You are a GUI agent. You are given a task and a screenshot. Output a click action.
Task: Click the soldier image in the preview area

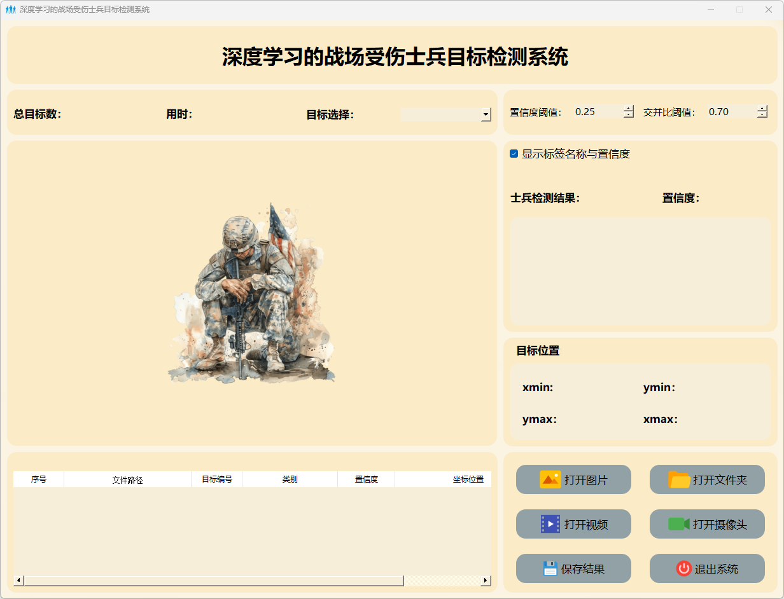tap(252, 294)
